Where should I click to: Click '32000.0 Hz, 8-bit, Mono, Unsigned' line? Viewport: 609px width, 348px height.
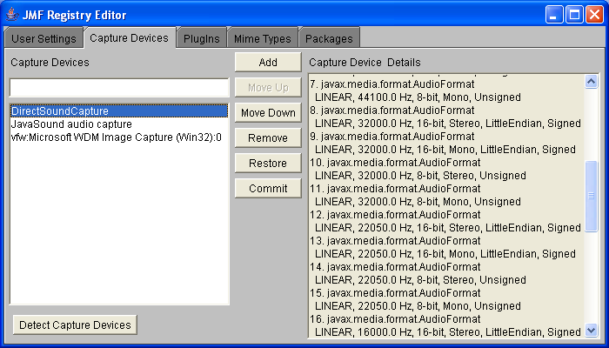418,202
